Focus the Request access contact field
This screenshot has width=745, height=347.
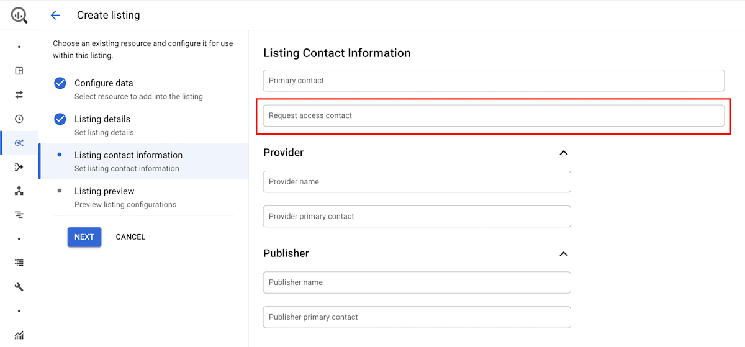pos(494,115)
